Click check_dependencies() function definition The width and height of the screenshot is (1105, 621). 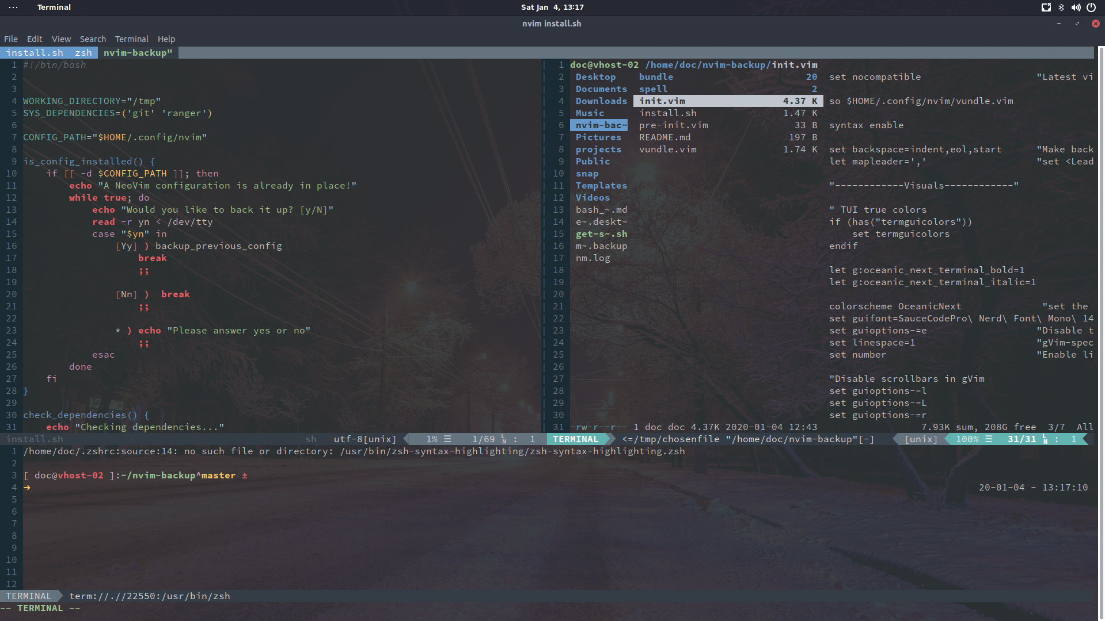click(86, 415)
